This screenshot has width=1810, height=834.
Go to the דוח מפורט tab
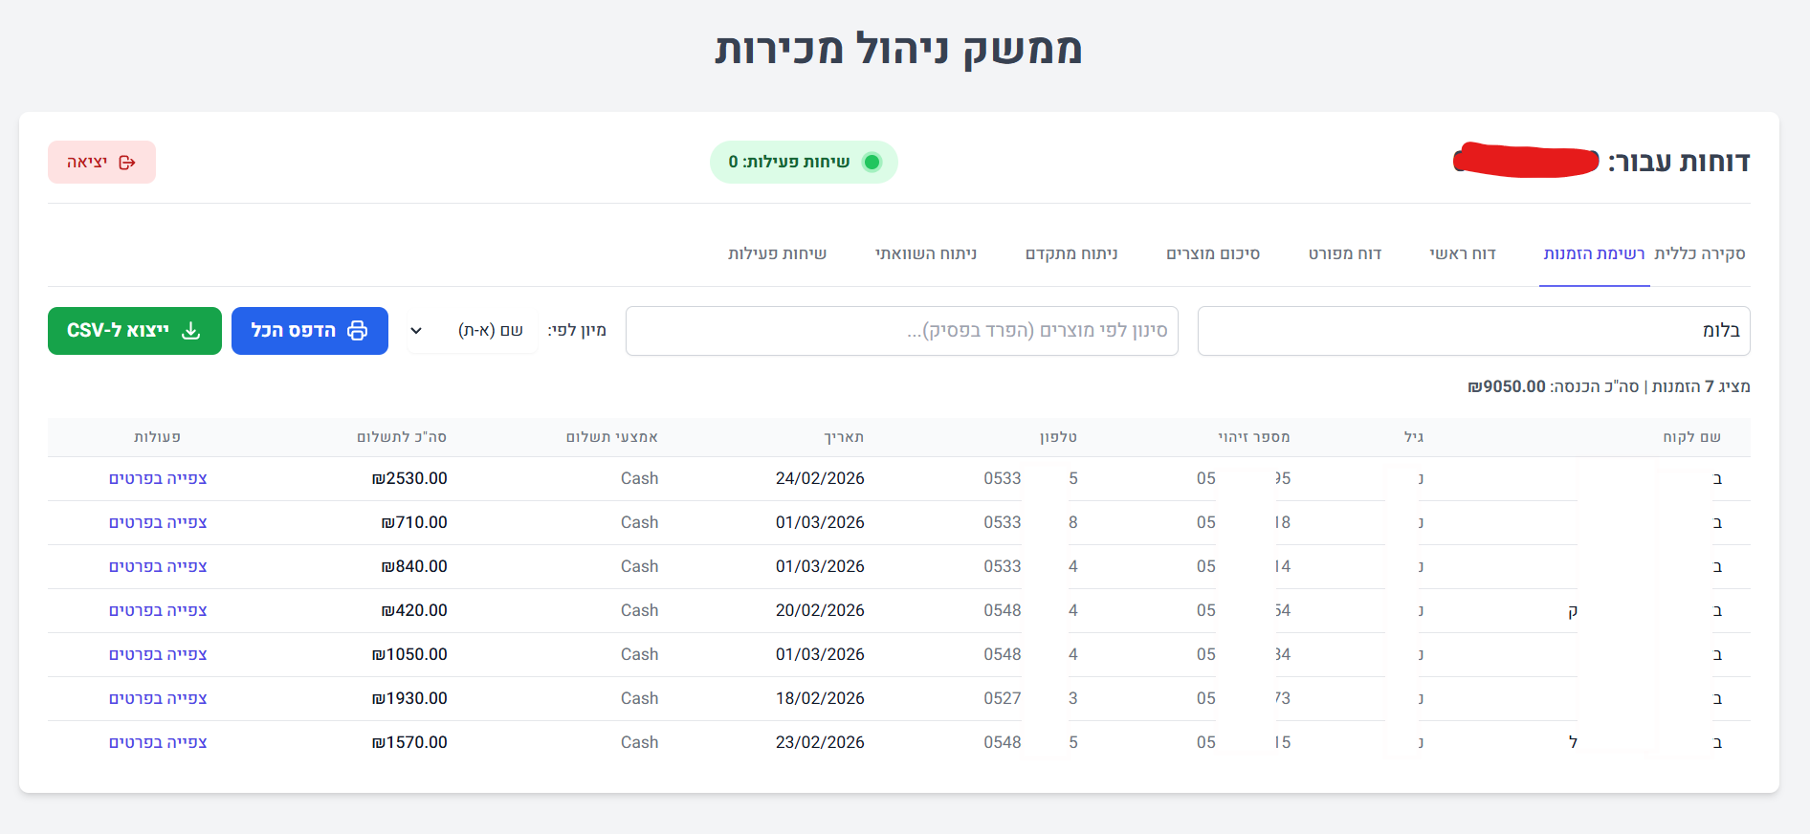pos(1344,253)
